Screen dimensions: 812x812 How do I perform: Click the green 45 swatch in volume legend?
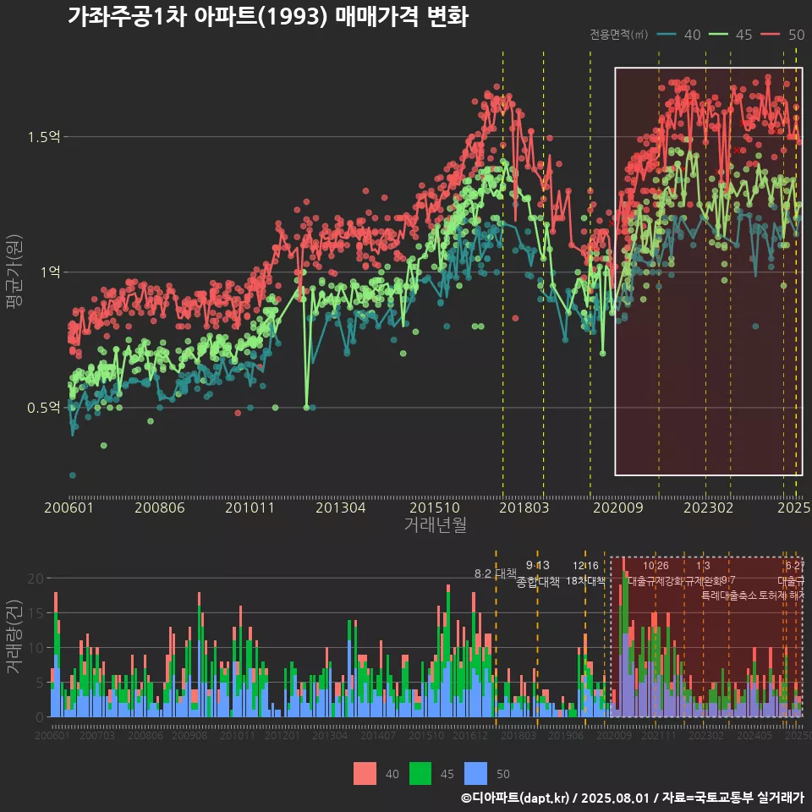point(420,773)
